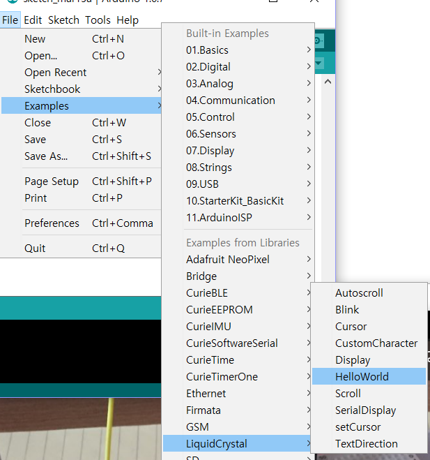
Task: Open Page Setup
Action: pos(81,181)
